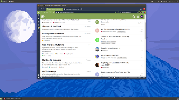Click the forum search magnifier icon
This screenshot has width=179, height=100.
tap(134, 17)
